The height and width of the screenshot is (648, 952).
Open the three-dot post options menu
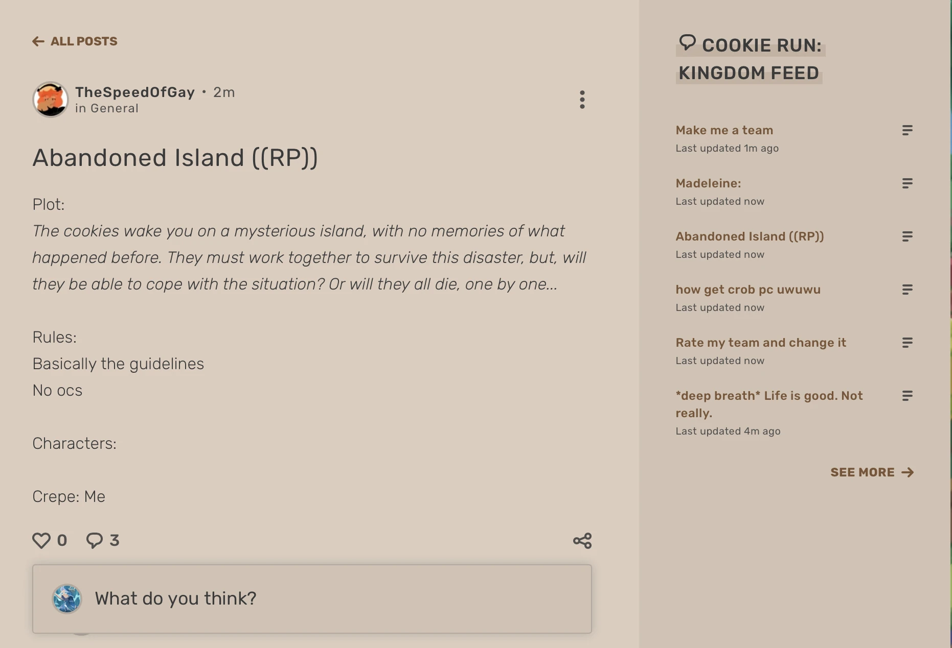[x=582, y=100]
